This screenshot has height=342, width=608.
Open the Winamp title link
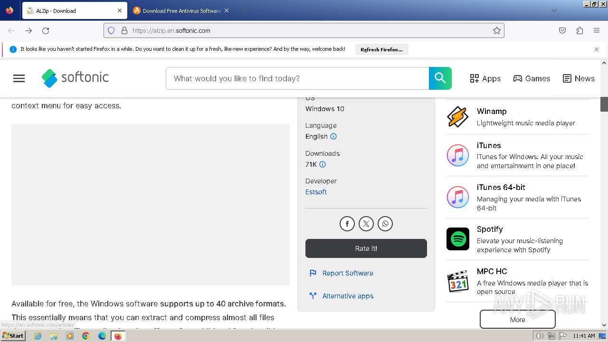click(x=492, y=111)
